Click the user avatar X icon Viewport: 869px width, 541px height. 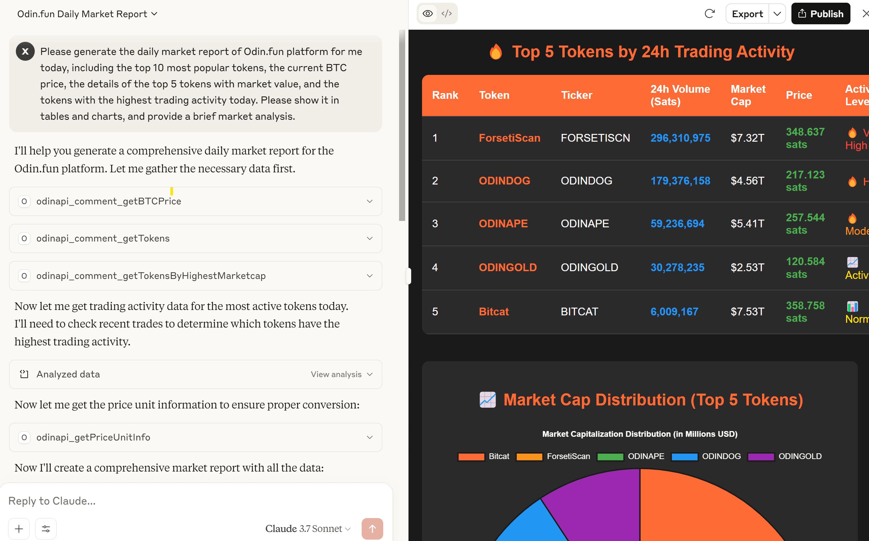coord(25,52)
